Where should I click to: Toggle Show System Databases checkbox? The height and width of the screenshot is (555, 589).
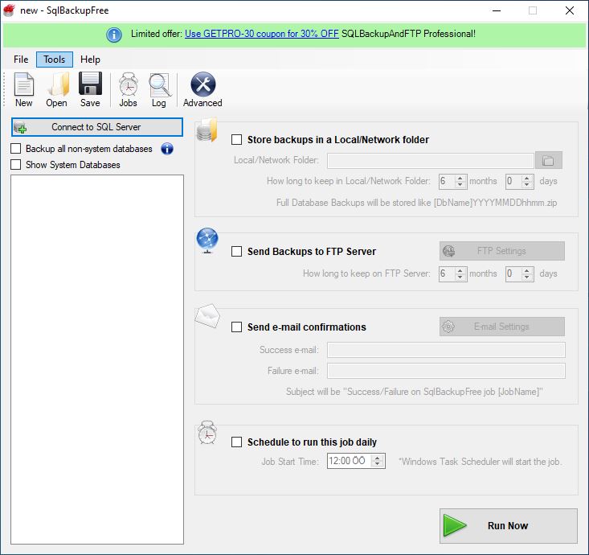[16, 165]
